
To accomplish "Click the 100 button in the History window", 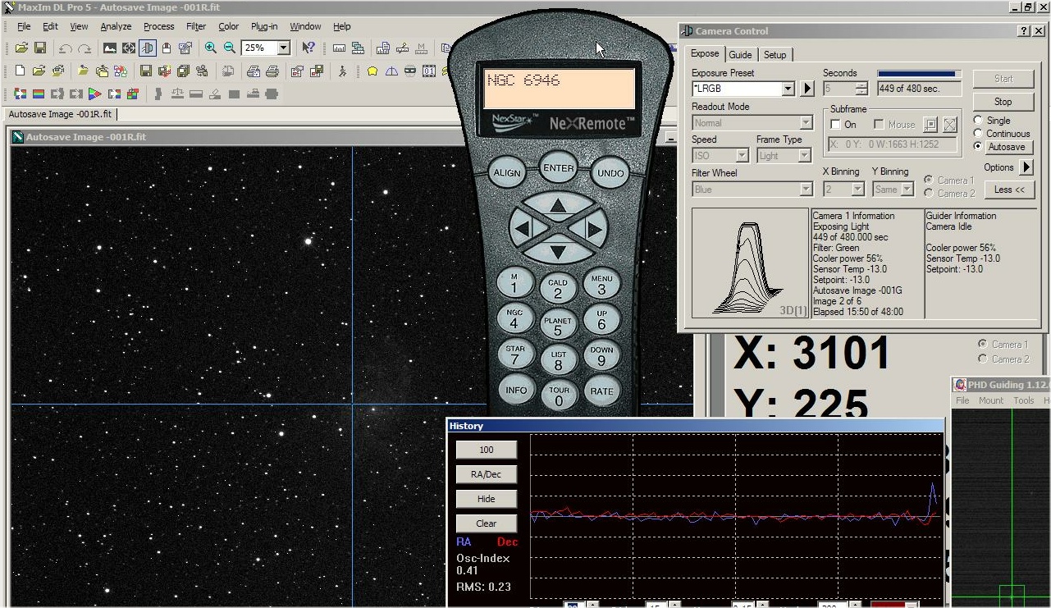I will pos(486,450).
